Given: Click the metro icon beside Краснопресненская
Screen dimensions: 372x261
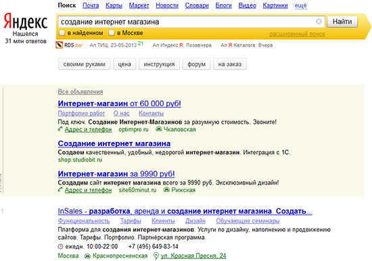Looking at the screenshot, I should [87, 256].
